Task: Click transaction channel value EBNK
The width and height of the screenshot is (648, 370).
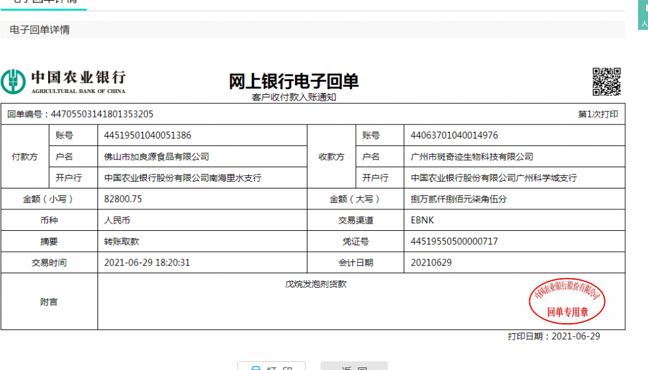Action: [422, 221]
